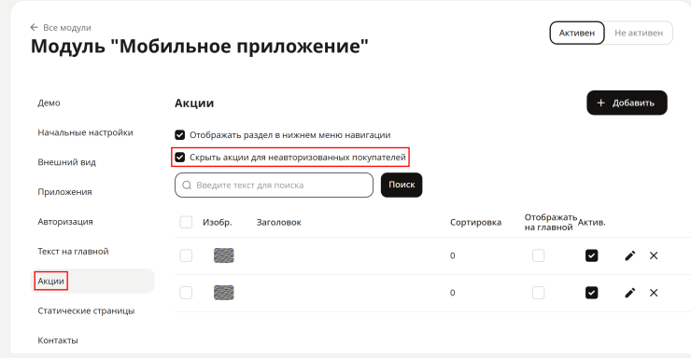The height and width of the screenshot is (358, 691).
Task: Set module status to Активен
Action: pos(577,33)
